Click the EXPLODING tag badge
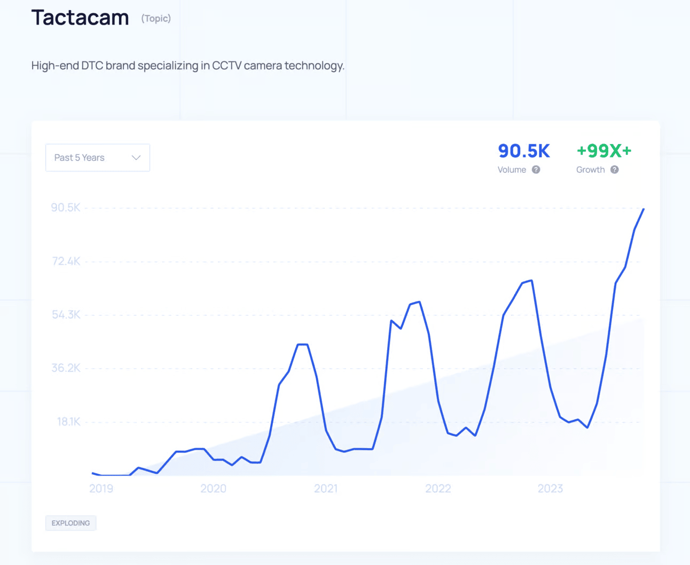Image resolution: width=690 pixels, height=565 pixels. coord(71,523)
